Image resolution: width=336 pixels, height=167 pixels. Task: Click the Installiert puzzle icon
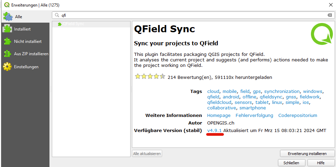(x=7, y=29)
